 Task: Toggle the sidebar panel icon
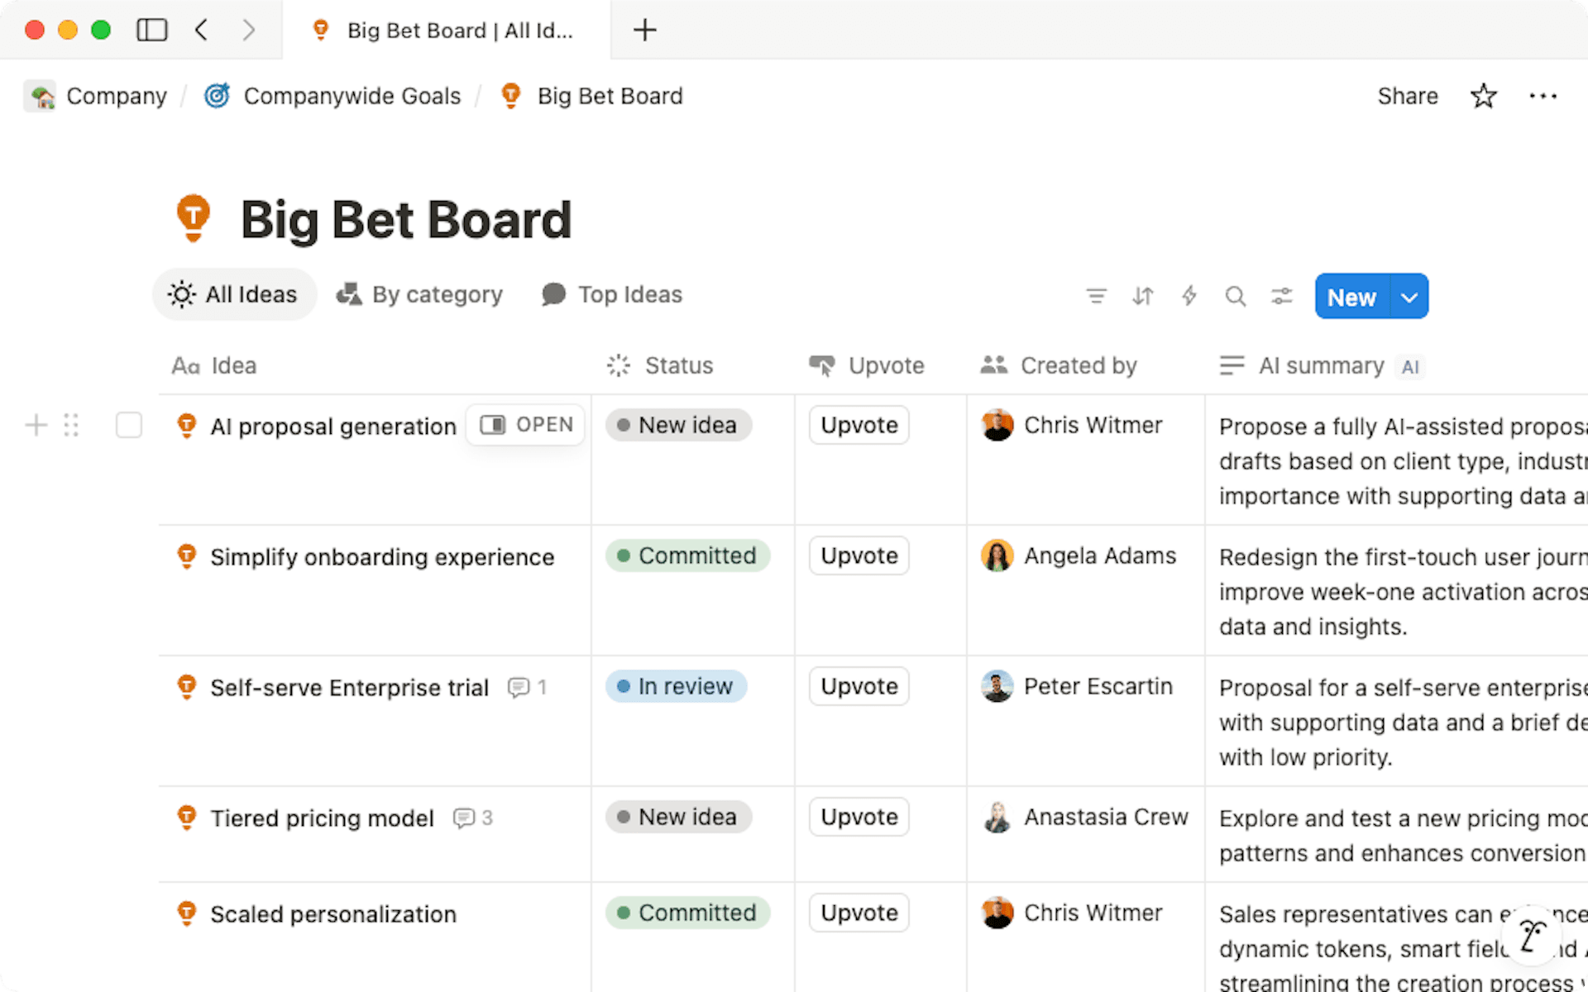pos(151,31)
